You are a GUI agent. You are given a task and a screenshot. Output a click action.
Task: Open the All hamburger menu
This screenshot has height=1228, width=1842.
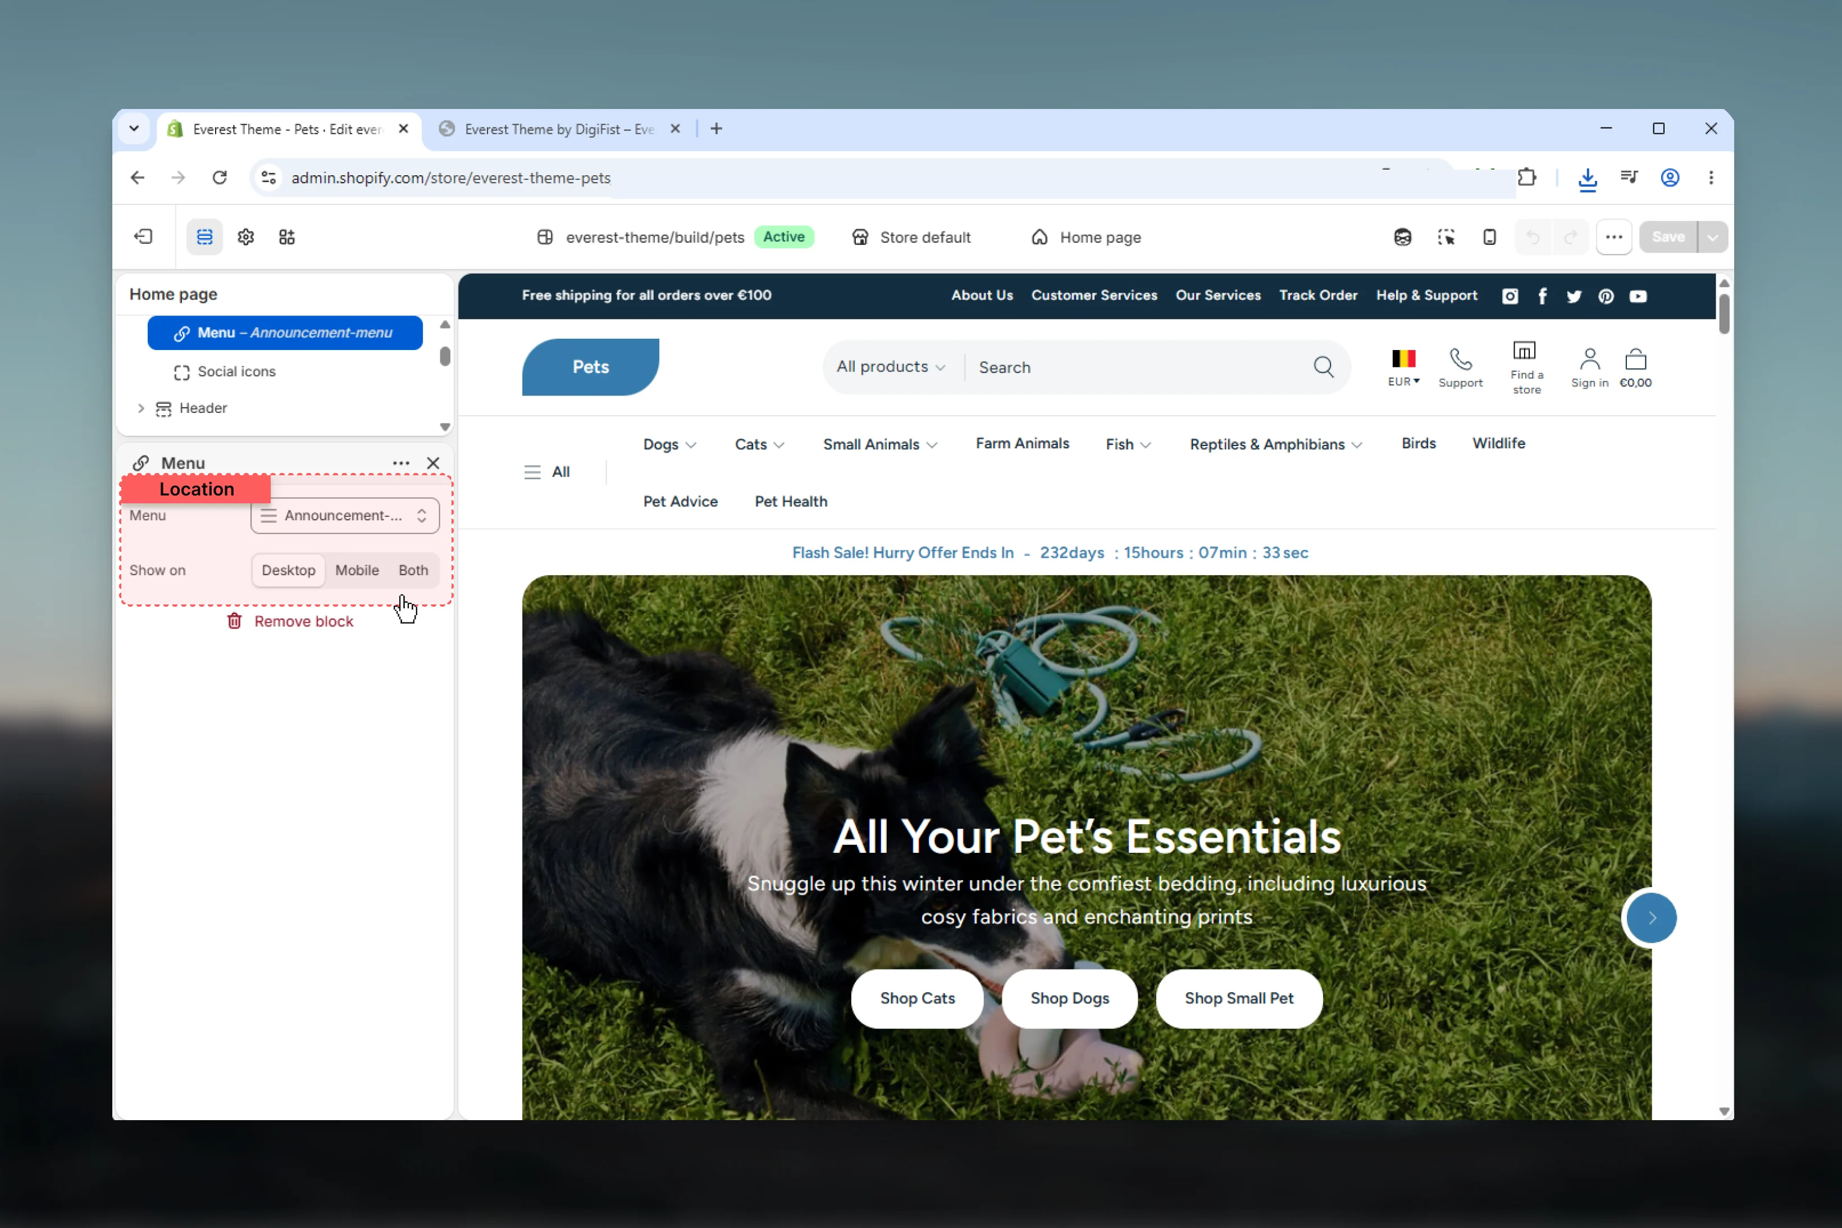tap(547, 471)
